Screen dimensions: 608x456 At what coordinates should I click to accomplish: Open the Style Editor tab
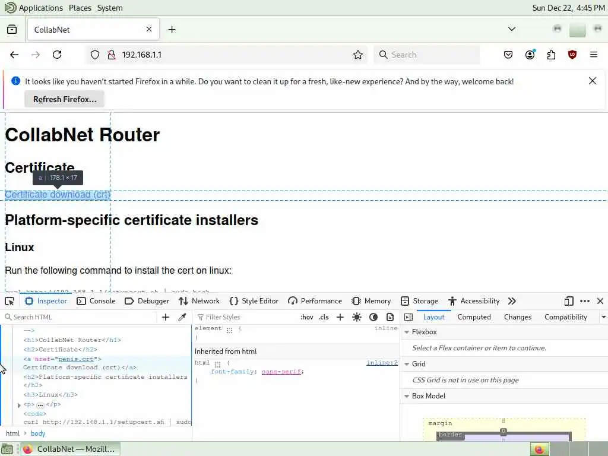(254, 301)
